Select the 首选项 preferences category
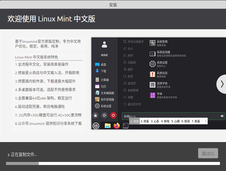 [x=130, y=83]
